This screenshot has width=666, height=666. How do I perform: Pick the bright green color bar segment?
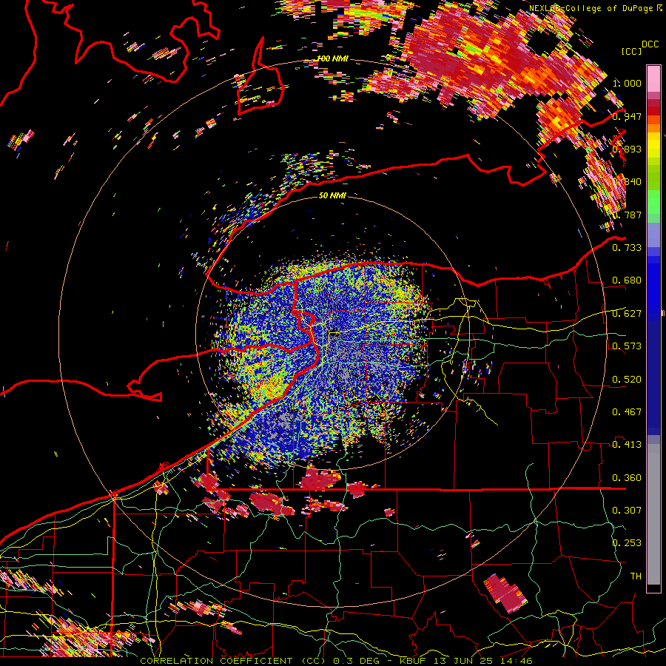[653, 202]
